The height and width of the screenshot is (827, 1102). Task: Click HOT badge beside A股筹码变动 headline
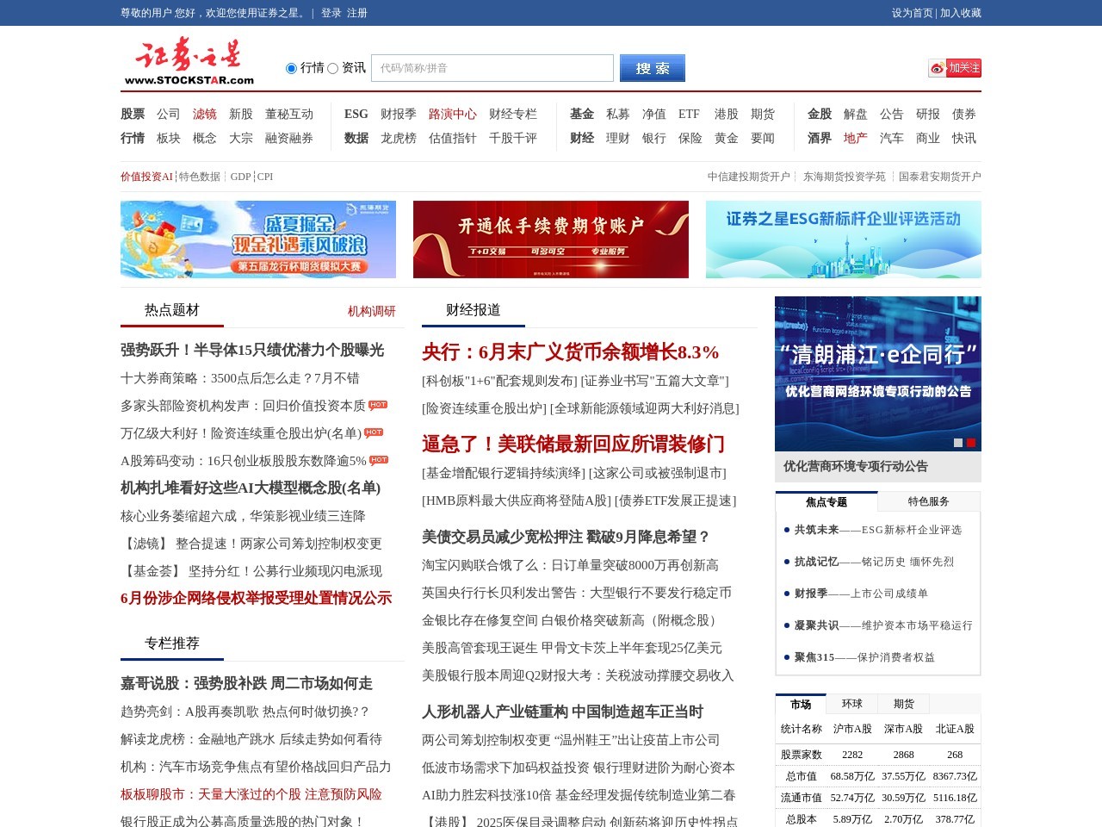[x=377, y=460]
